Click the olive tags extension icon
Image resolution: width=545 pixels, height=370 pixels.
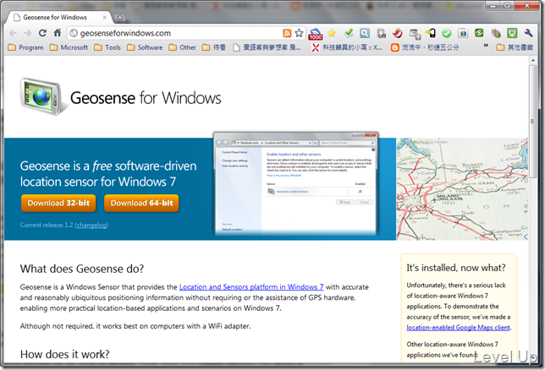pyautogui.click(x=496, y=33)
